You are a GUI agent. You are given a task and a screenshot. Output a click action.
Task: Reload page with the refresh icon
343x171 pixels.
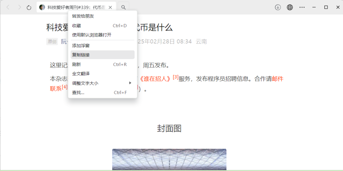tap(29, 7)
